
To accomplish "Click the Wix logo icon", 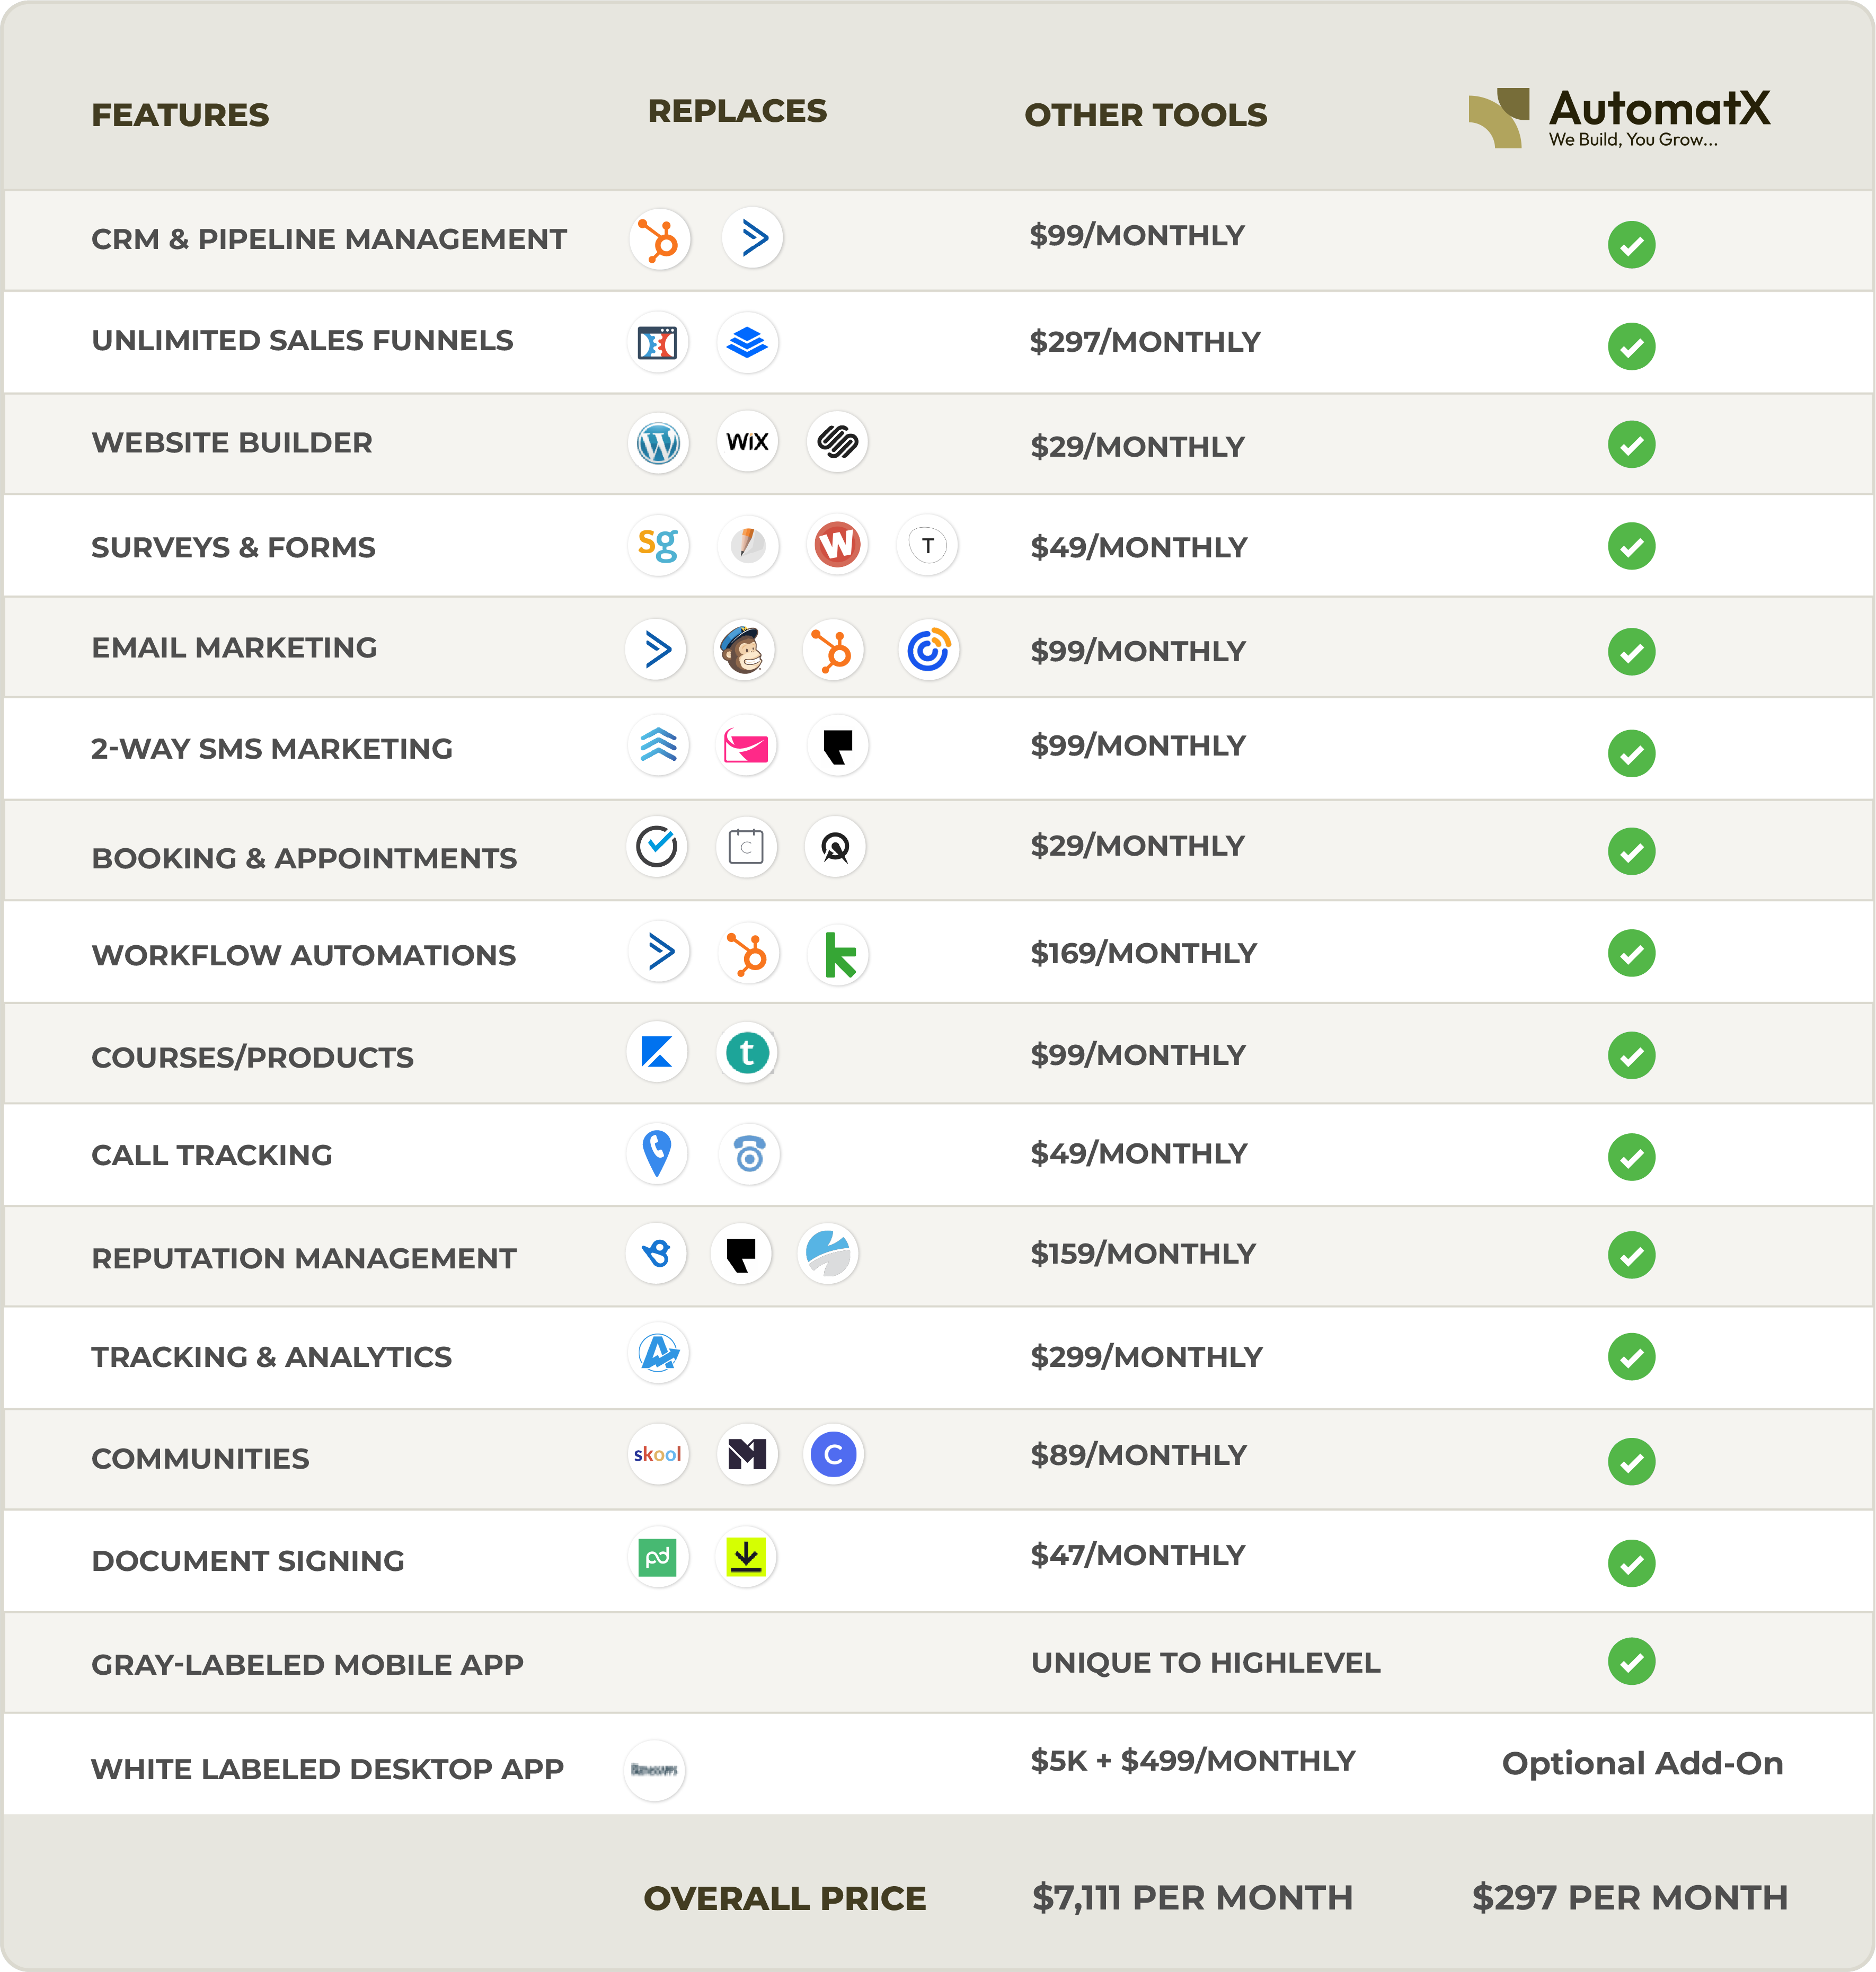I will click(x=747, y=442).
